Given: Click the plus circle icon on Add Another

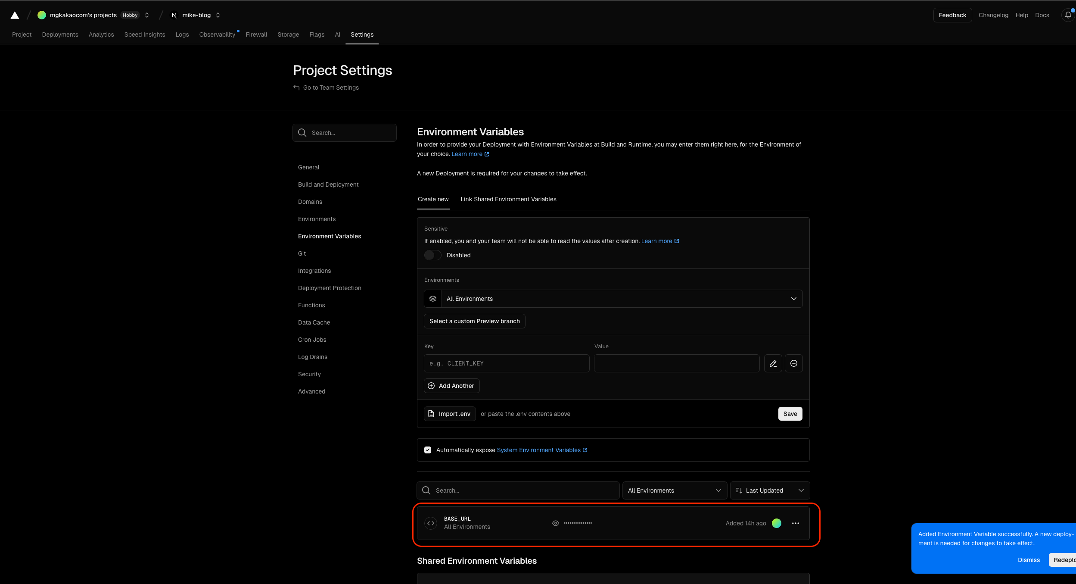Looking at the screenshot, I should click(x=431, y=386).
